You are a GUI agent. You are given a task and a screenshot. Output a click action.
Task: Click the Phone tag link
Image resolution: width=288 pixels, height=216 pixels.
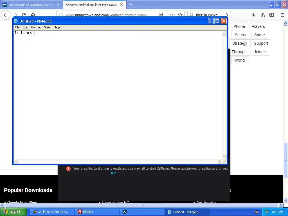click(239, 26)
